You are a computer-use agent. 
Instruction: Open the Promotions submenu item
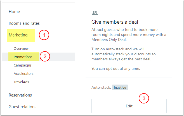click(x=23, y=57)
